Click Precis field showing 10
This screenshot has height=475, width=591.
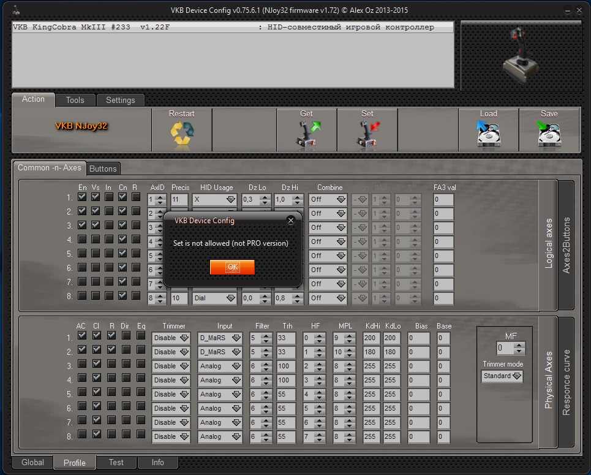(x=179, y=298)
